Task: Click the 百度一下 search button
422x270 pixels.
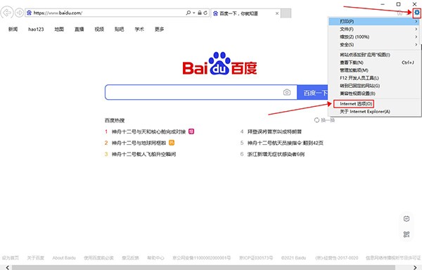Action: click(312, 93)
